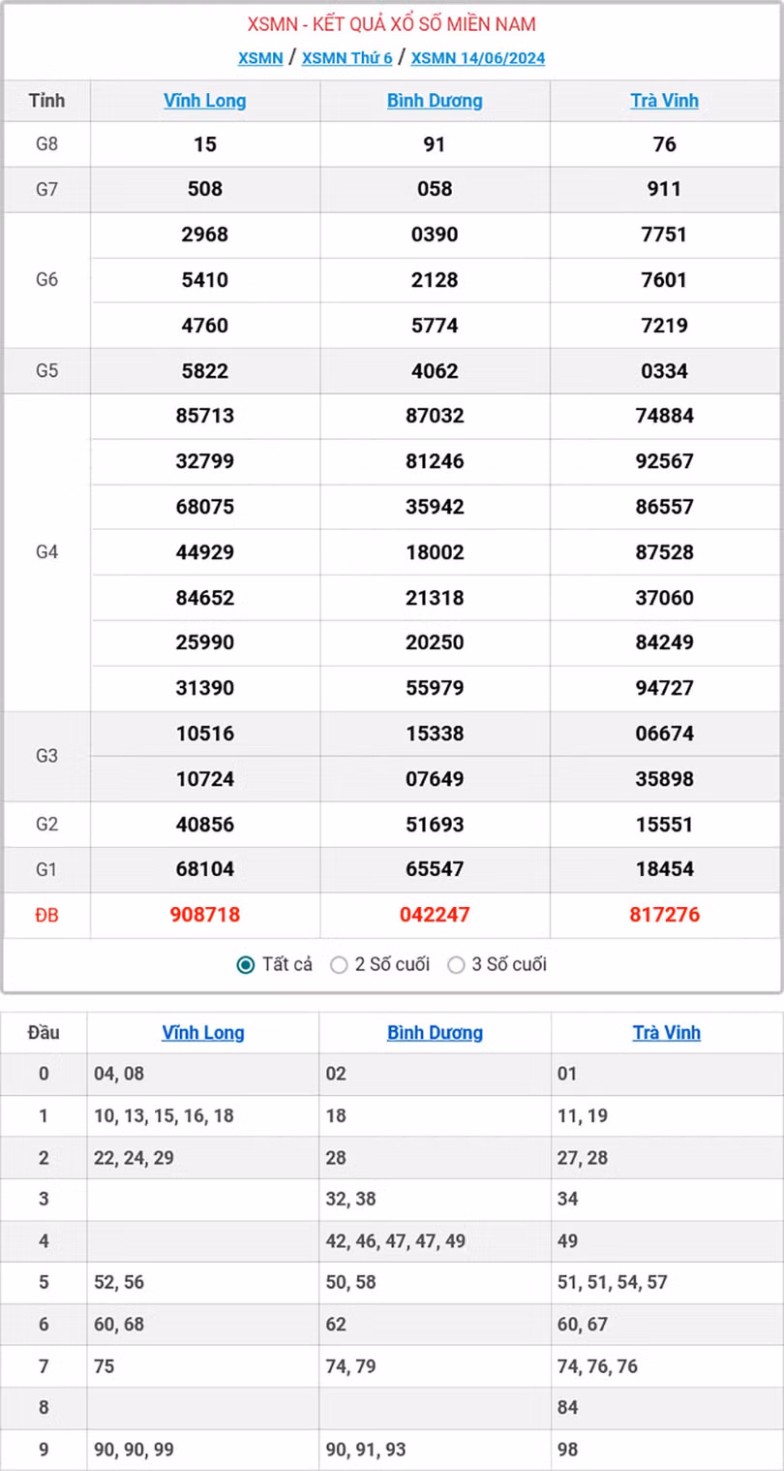
Task: Select the "2 Số cuối" radio button
Action: (340, 964)
